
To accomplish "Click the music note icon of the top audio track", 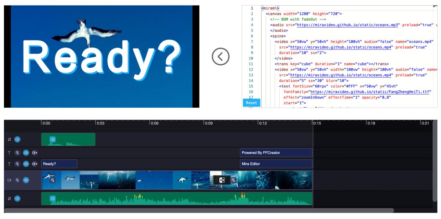I will pyautogui.click(x=10, y=139).
